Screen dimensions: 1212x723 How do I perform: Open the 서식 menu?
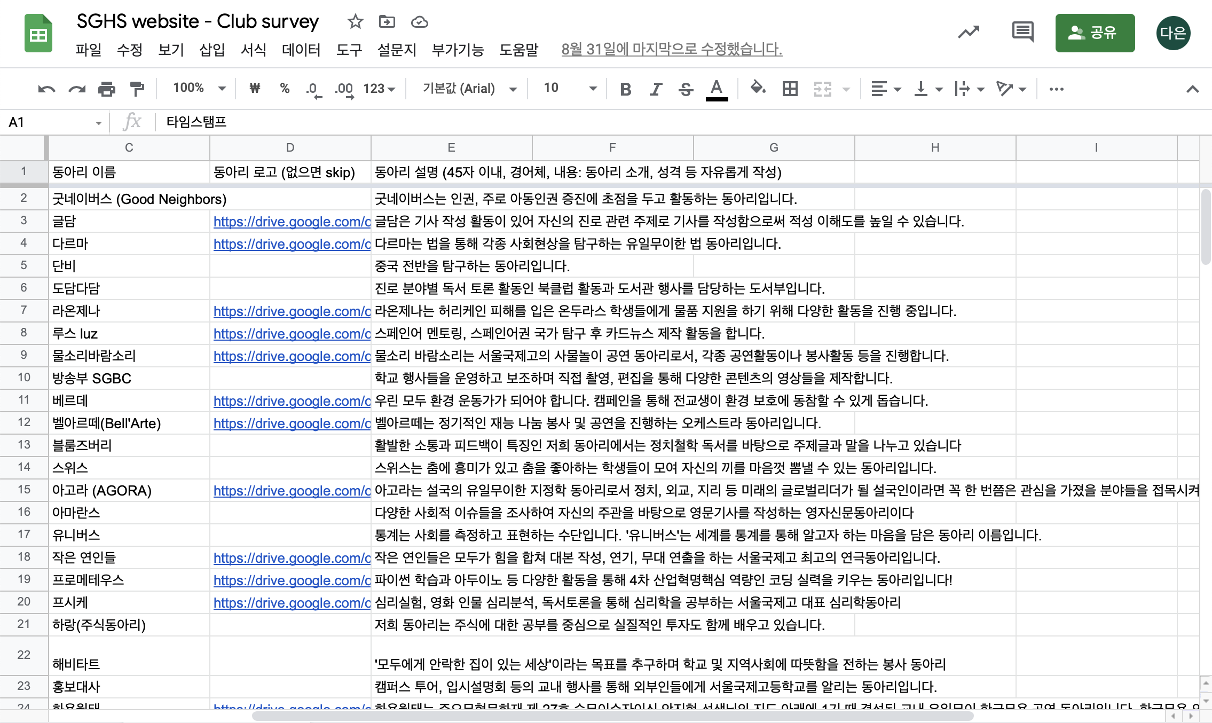[254, 50]
